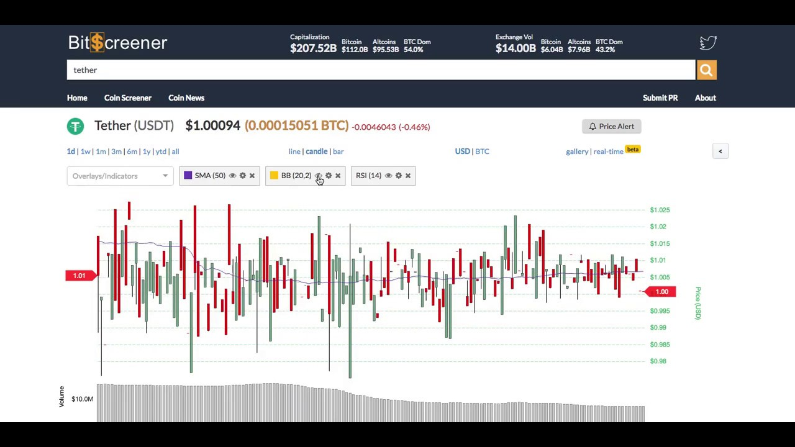Open the Overlays/Indicators dropdown
The width and height of the screenshot is (795, 447).
(x=120, y=176)
